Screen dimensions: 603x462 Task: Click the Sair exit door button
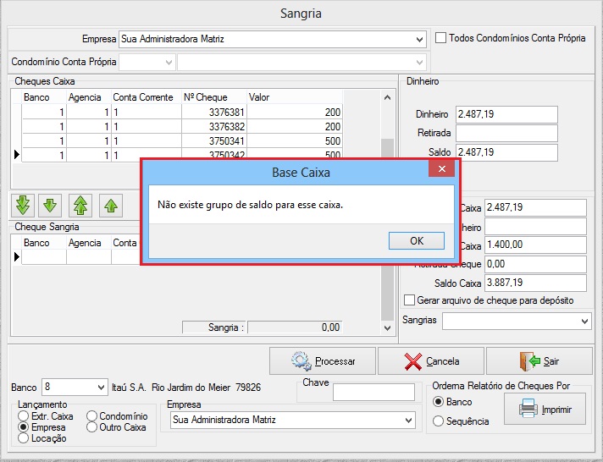[x=539, y=361]
